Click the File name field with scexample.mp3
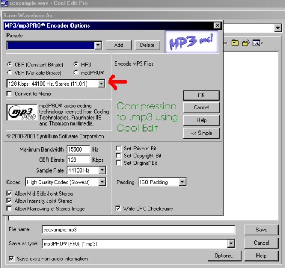The height and width of the screenshot is (268, 285). (x=139, y=230)
